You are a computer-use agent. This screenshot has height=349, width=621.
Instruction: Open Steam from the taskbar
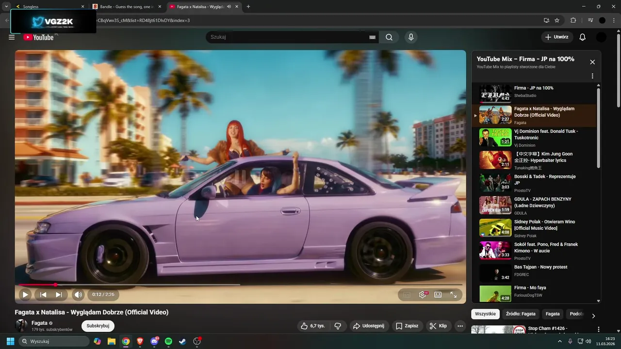[182, 341]
